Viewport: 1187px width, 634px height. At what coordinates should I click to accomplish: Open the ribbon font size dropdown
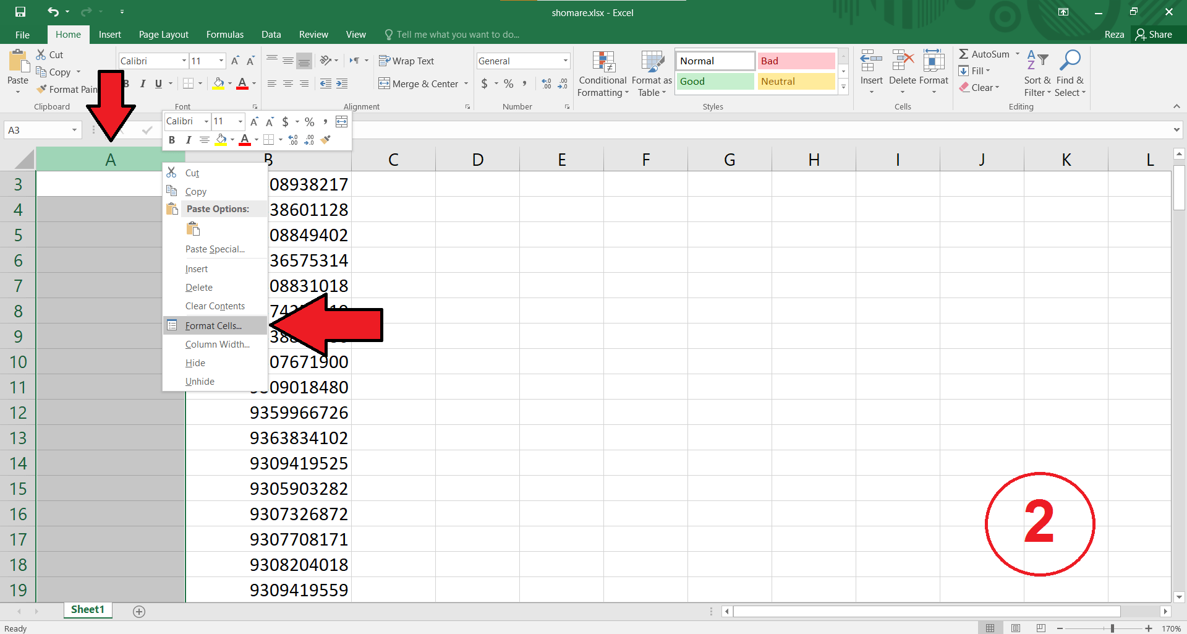221,61
